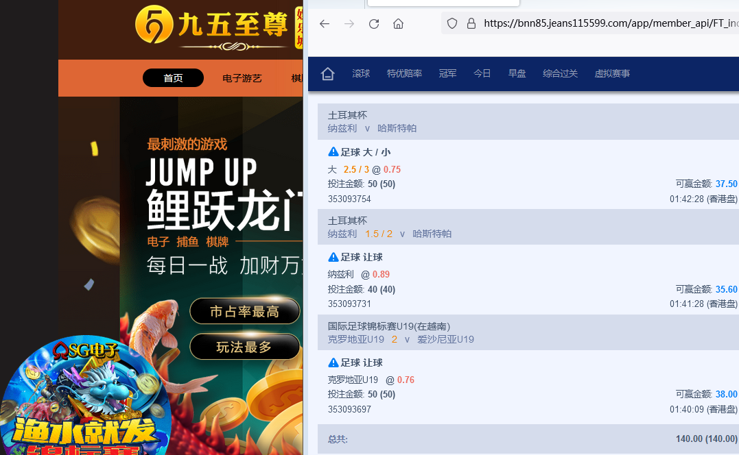Click the padlock site security icon
This screenshot has width=739, height=455.
pyautogui.click(x=471, y=23)
